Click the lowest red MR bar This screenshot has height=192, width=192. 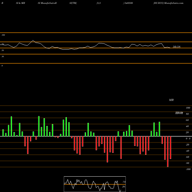click(x=168, y=152)
